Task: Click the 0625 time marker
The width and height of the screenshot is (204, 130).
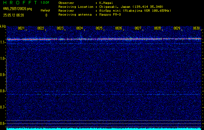Action: [99, 28]
